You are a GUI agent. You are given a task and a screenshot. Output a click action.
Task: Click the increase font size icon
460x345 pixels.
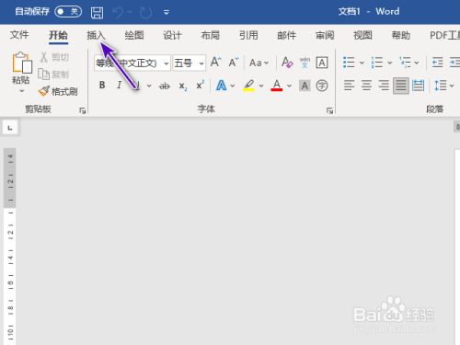coord(216,63)
